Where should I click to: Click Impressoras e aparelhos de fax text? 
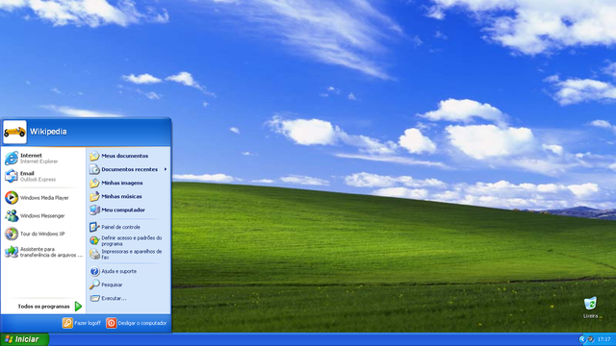tap(132, 254)
